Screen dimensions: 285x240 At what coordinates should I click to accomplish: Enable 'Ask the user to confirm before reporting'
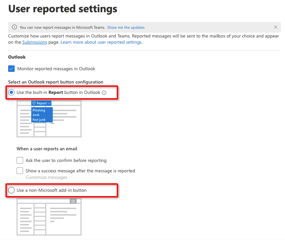tap(20, 160)
